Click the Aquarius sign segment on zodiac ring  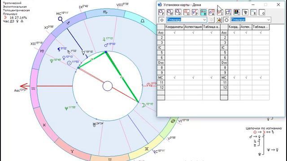pos(34,89)
